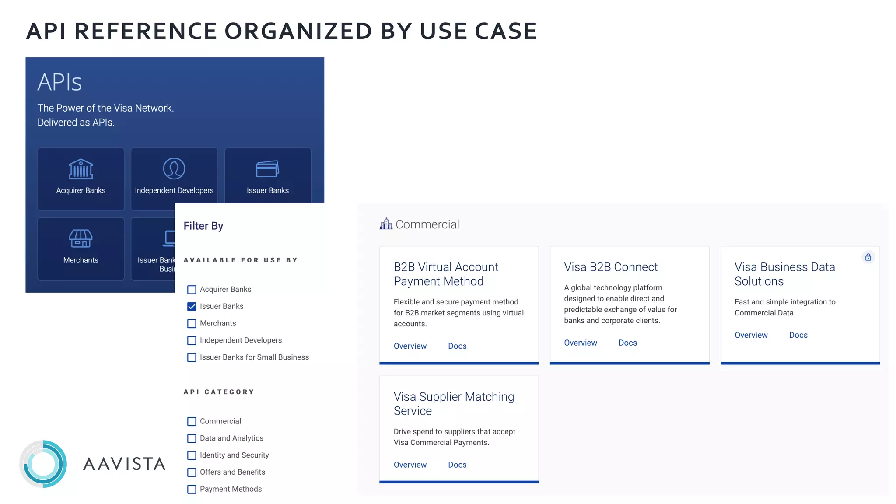
Task: Open Docs for Visa Business Data Solutions
Action: (x=798, y=335)
